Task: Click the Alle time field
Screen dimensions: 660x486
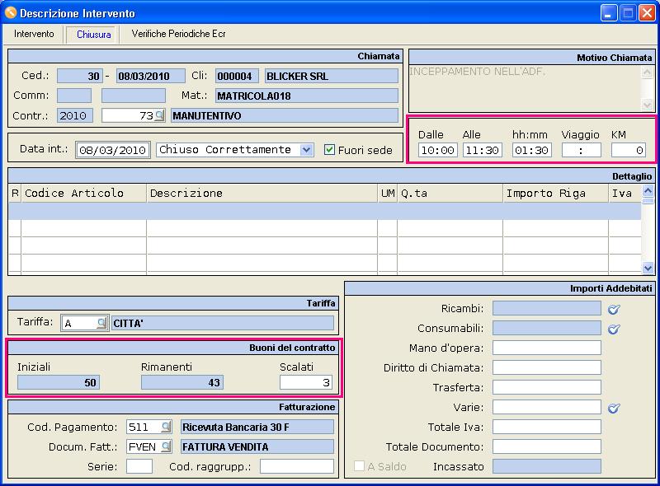Action: click(x=482, y=150)
